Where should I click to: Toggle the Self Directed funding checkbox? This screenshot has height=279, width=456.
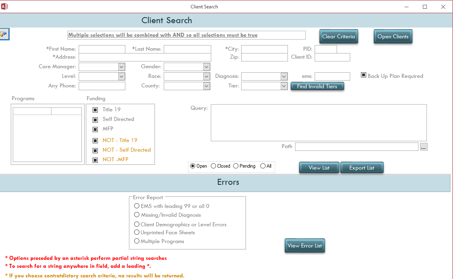[x=95, y=120]
